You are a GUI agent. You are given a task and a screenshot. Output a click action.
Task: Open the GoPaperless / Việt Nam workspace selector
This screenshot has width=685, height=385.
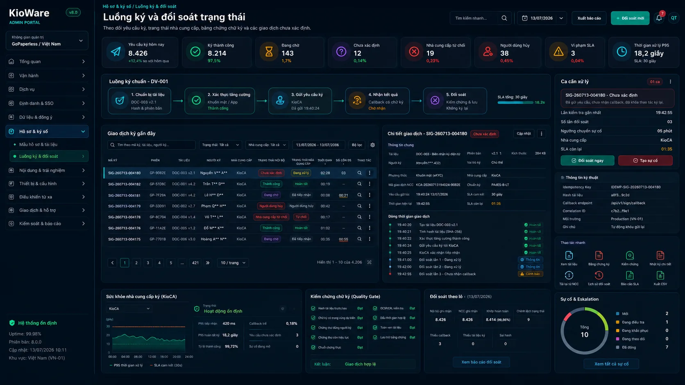point(47,41)
